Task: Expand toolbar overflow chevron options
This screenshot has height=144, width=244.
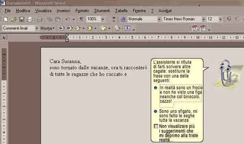Action: pyautogui.click(x=114, y=19)
